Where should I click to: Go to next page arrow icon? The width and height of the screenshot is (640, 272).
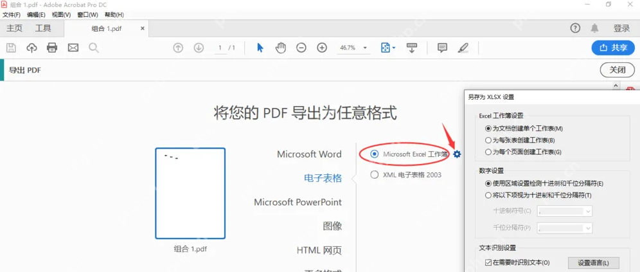[x=199, y=48]
